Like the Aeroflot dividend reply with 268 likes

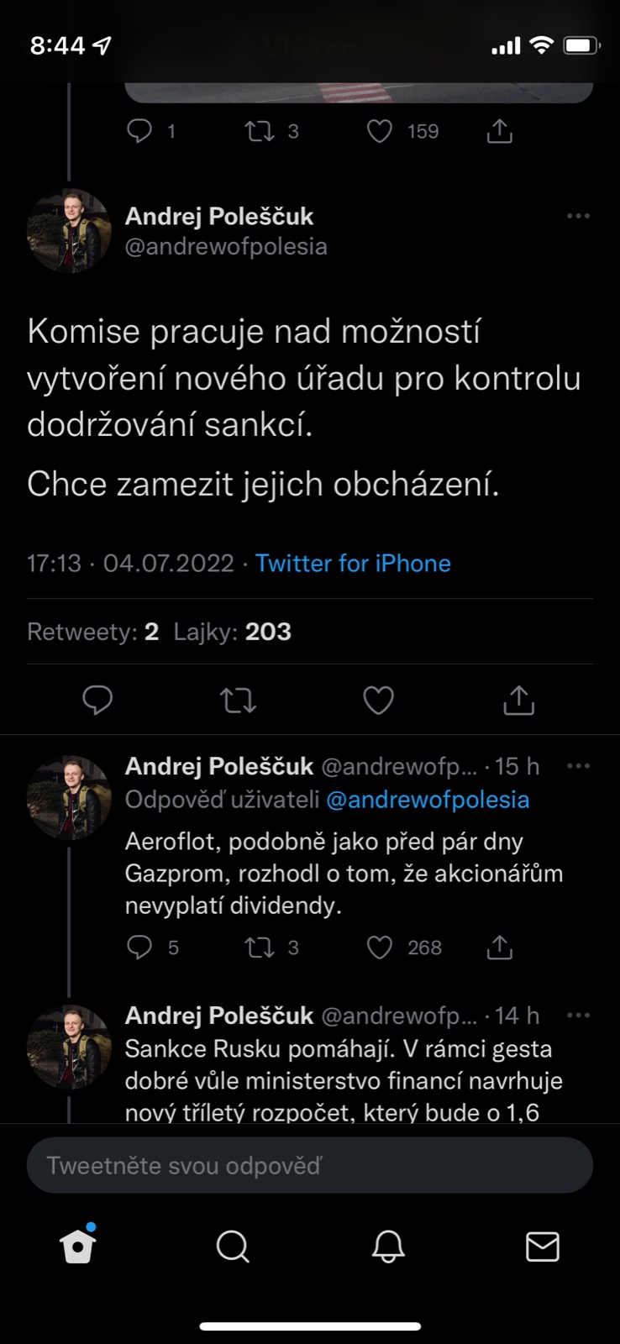pyautogui.click(x=380, y=948)
